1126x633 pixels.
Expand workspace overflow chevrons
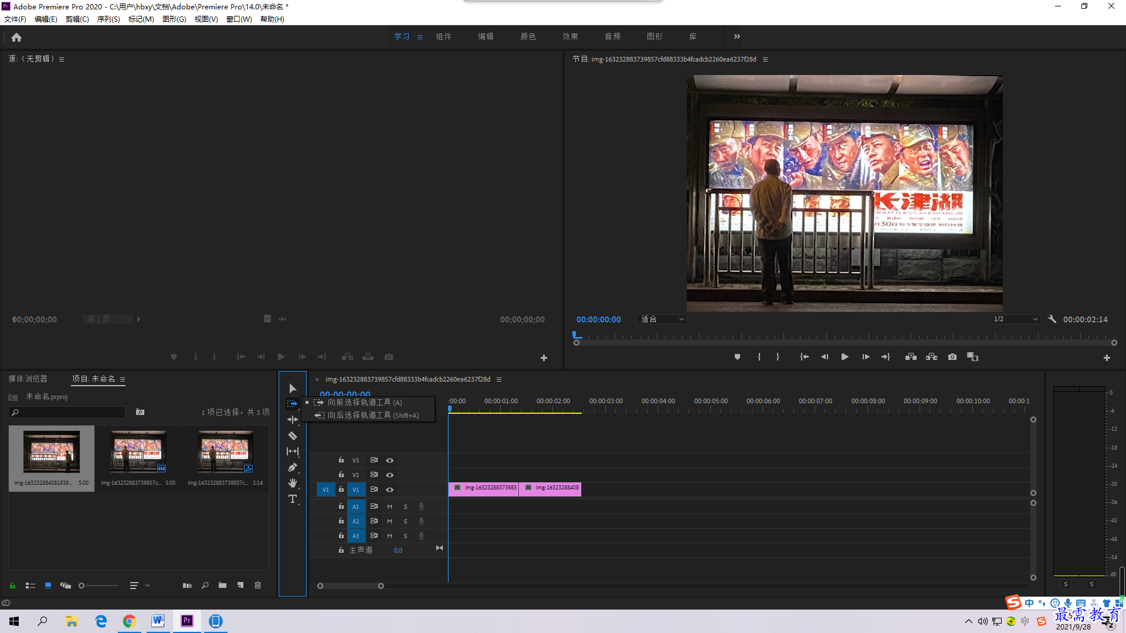click(x=737, y=36)
